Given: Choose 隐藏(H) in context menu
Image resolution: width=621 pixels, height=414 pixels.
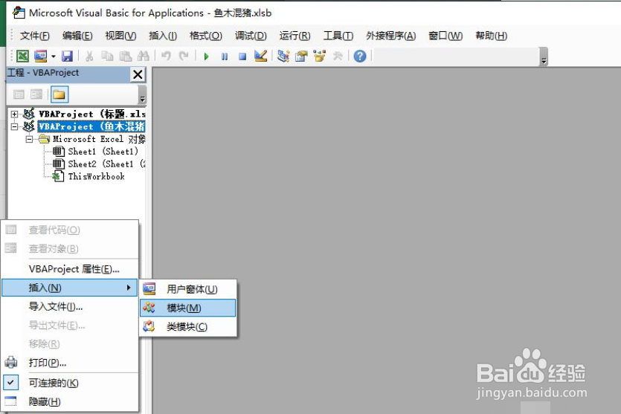Looking at the screenshot, I should [70, 401].
